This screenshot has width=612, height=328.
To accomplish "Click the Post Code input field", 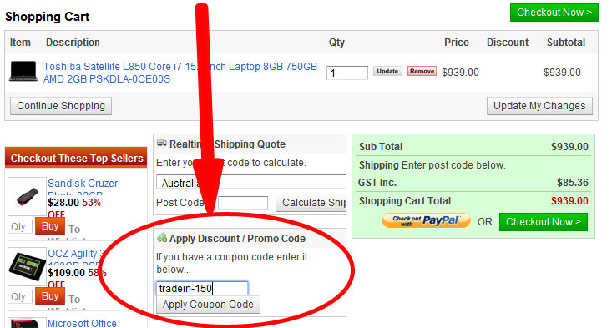I will click(243, 203).
